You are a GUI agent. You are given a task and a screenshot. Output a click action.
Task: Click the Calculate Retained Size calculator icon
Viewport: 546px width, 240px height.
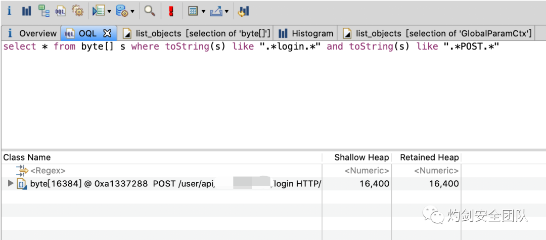click(x=193, y=11)
